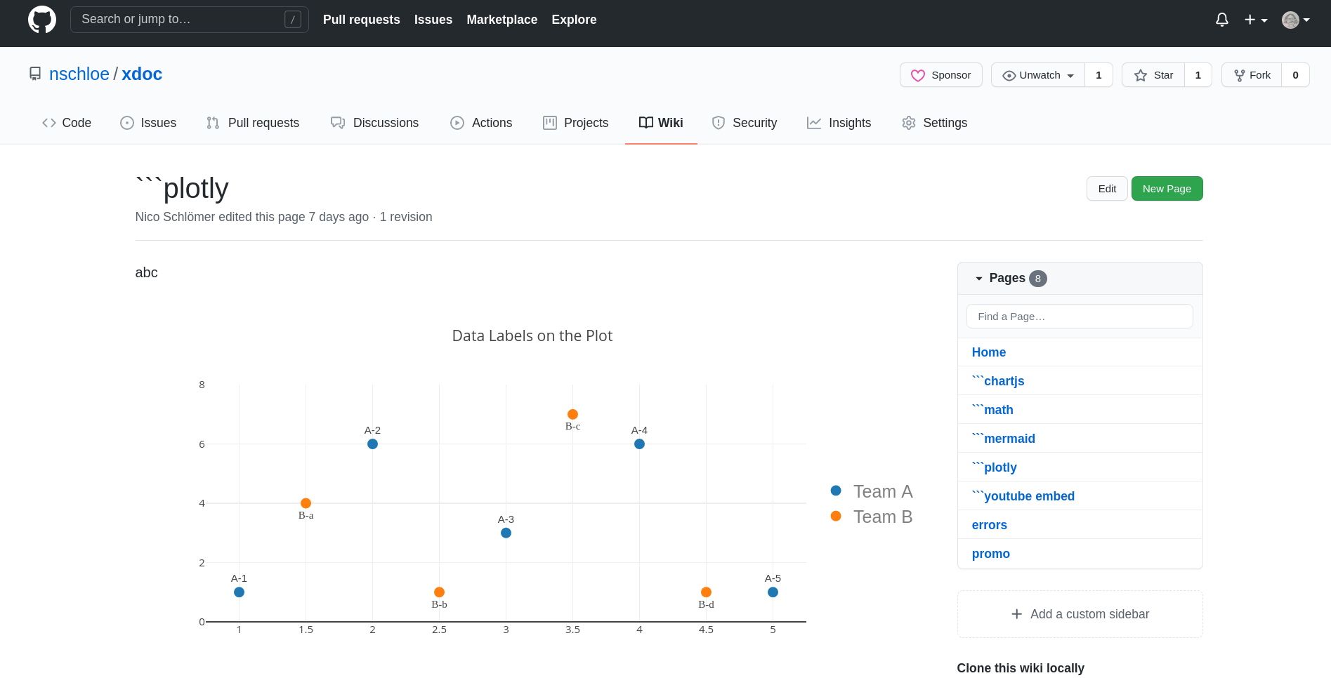This screenshot has height=678, width=1331.
Task: Toggle Team A legend entry
Action: tap(871, 491)
